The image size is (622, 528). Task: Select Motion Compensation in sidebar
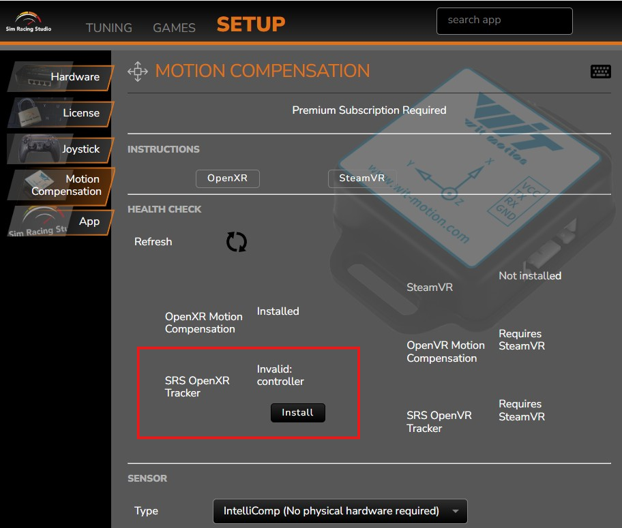pos(60,185)
